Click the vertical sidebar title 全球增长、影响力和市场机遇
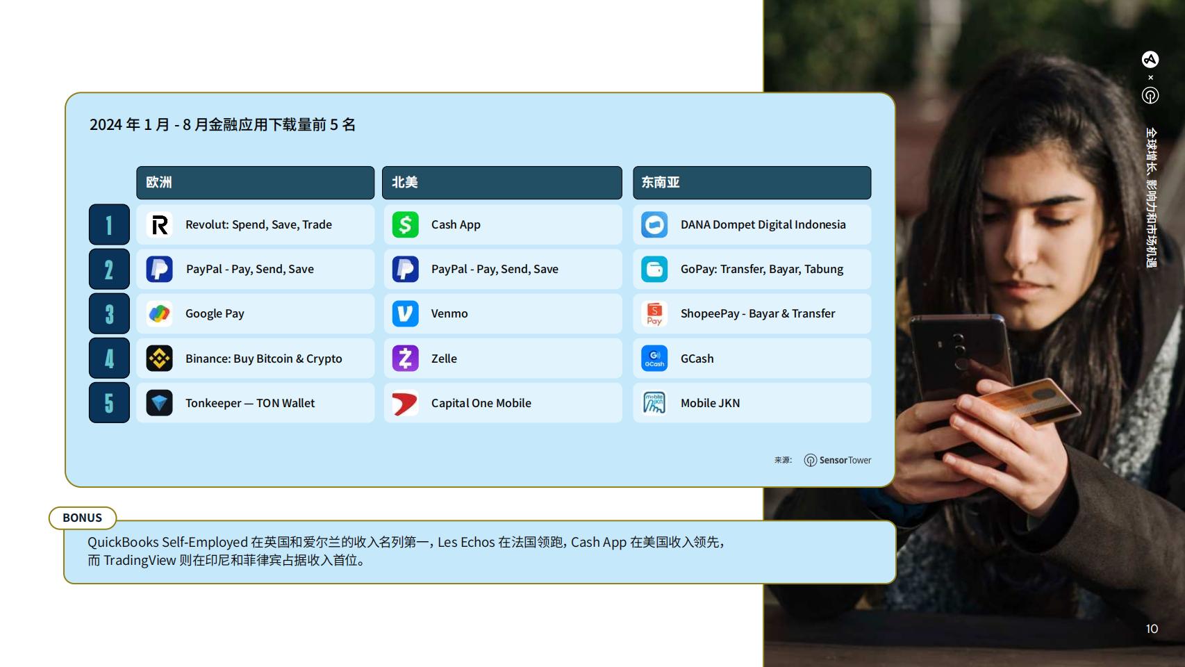This screenshot has height=667, width=1185. [1151, 197]
